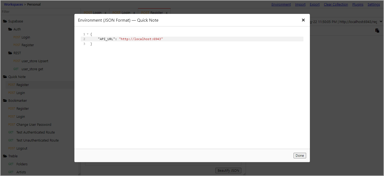This screenshot has width=384, height=176.
Task: Open the Environment link in top bar
Action: coord(281,4)
